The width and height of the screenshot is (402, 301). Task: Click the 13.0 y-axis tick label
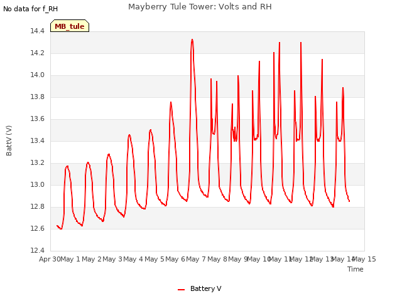point(38,184)
